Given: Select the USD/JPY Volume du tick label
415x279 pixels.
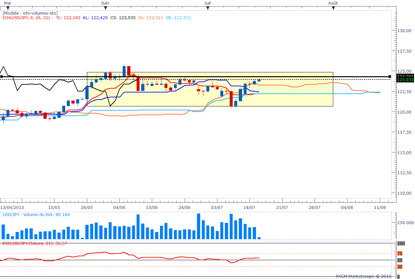Looking at the screenshot, I should (36, 214).
